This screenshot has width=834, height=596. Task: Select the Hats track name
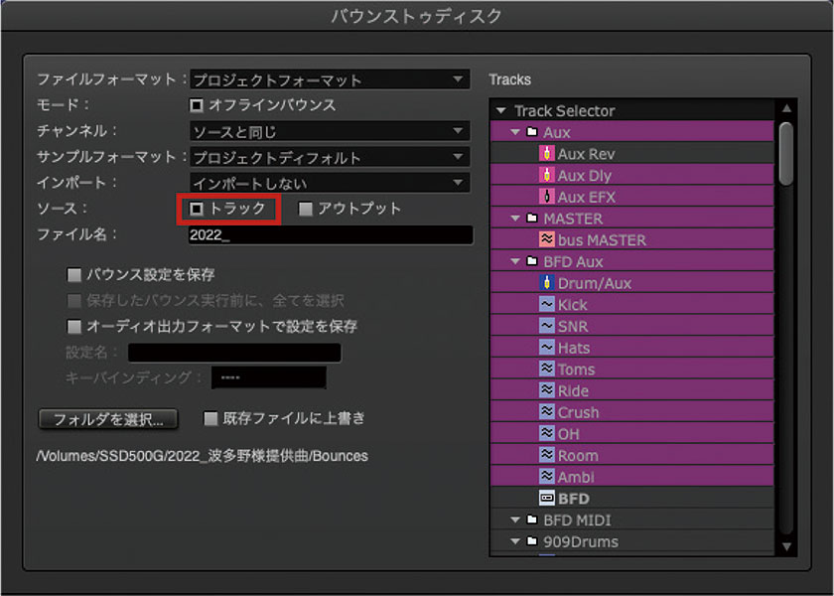[x=574, y=348]
